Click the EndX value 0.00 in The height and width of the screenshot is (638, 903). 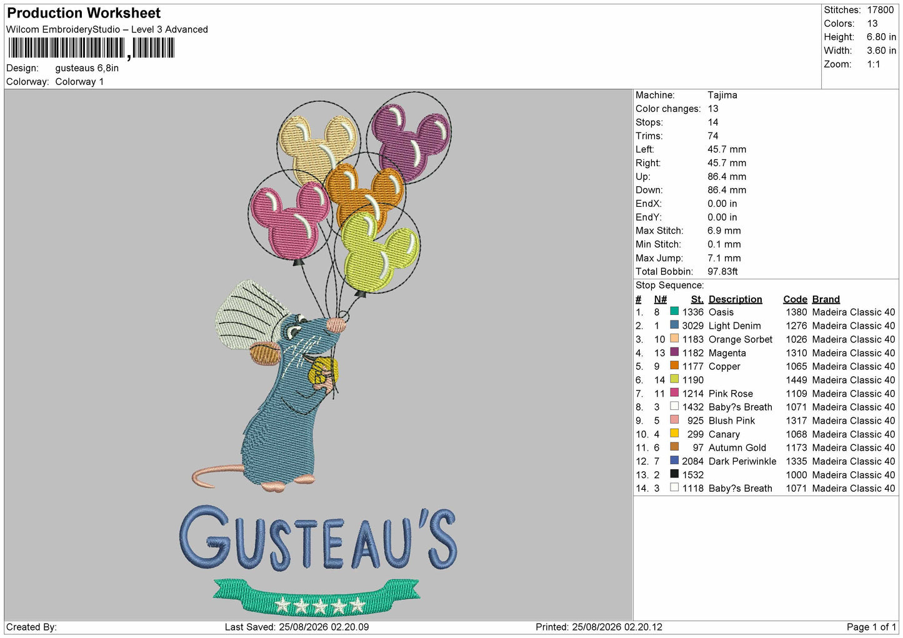click(722, 204)
